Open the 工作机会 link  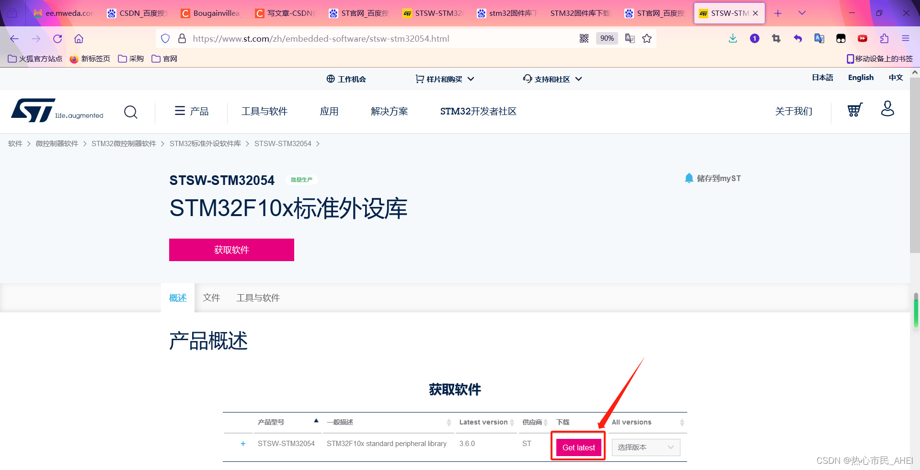coord(346,79)
